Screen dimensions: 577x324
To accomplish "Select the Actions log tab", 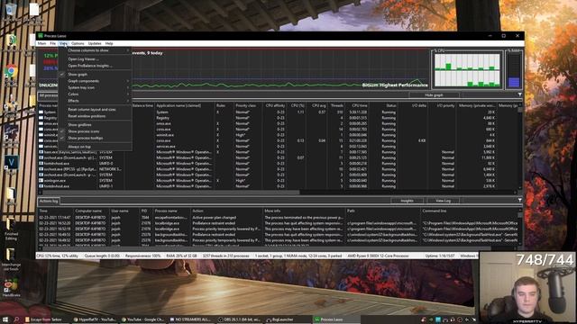I will click(x=49, y=201).
